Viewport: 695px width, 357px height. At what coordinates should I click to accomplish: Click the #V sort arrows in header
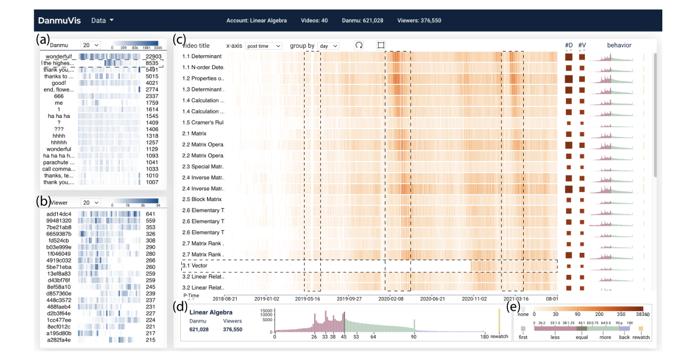click(581, 51)
